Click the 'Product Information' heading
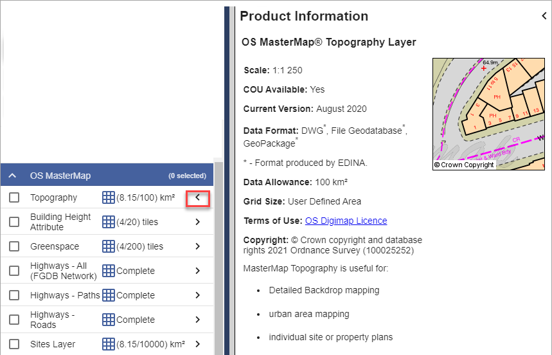Image resolution: width=552 pixels, height=355 pixels. point(304,16)
